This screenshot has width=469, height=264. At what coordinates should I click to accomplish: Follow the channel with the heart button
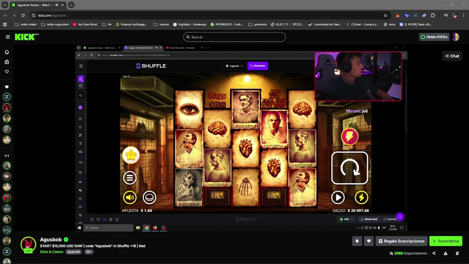tap(369, 241)
